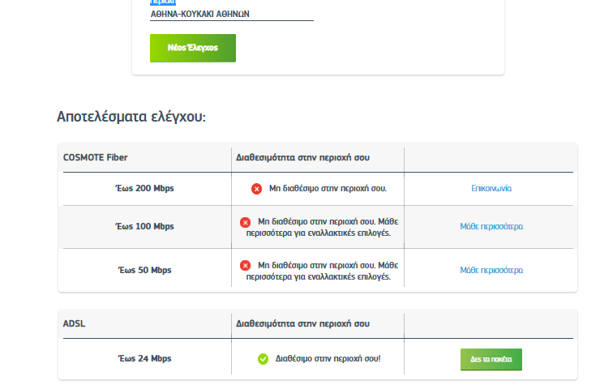This screenshot has height=385, width=600.
Task: Click red unavailable icon in 200 Mbps row
Action: [x=256, y=189]
